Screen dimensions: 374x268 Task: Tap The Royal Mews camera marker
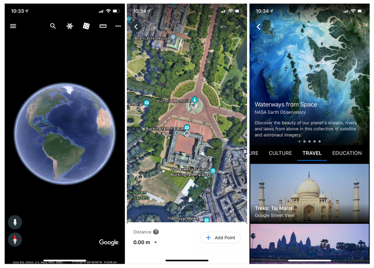[206, 220]
